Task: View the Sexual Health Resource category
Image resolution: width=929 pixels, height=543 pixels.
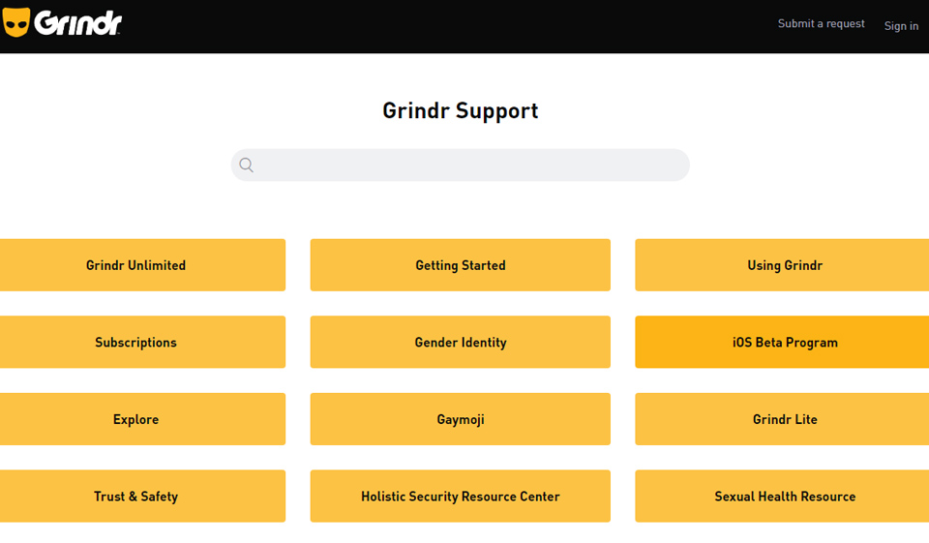Action: coord(784,497)
